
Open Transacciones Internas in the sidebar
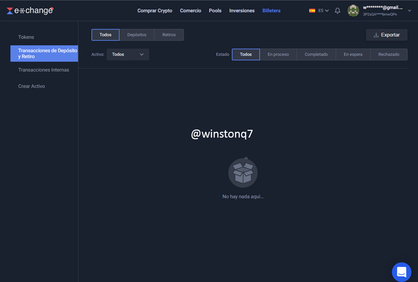tap(44, 70)
